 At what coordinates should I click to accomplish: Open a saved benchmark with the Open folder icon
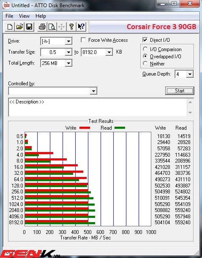(x=19, y=27)
